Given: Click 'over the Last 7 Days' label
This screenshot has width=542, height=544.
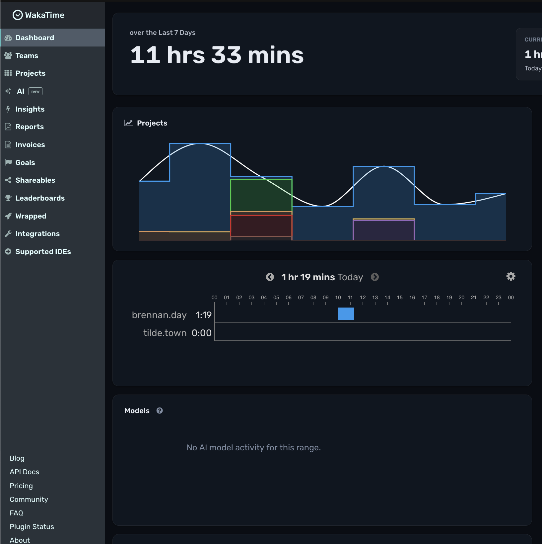Looking at the screenshot, I should (163, 33).
